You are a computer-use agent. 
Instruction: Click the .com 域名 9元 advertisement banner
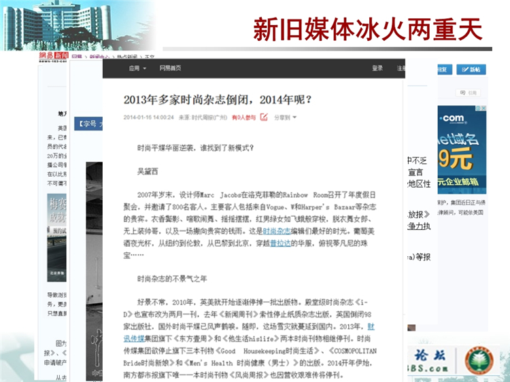point(462,150)
